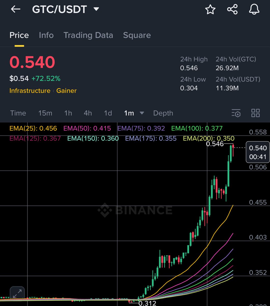Image resolution: width=270 pixels, height=306 pixels.
Task: Tap the EMA(175): 0.355 label
Action: 151,138
